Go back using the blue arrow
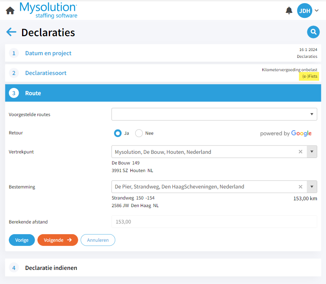 [11, 32]
